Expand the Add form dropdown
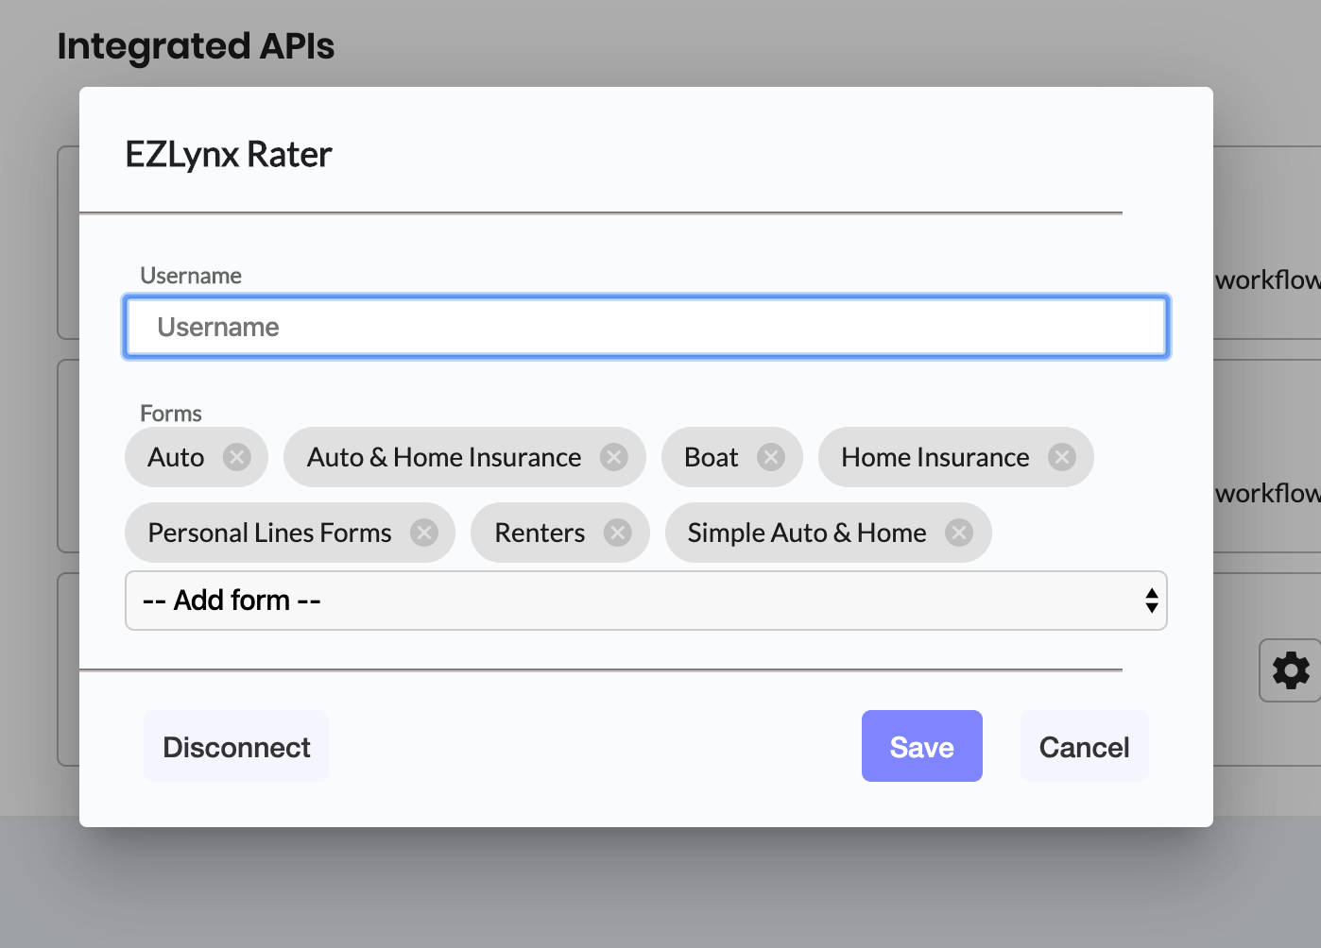 646,601
